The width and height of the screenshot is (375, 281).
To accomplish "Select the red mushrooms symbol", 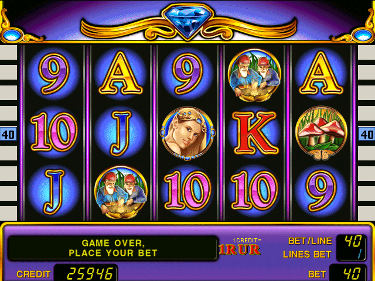I will click(x=321, y=133).
